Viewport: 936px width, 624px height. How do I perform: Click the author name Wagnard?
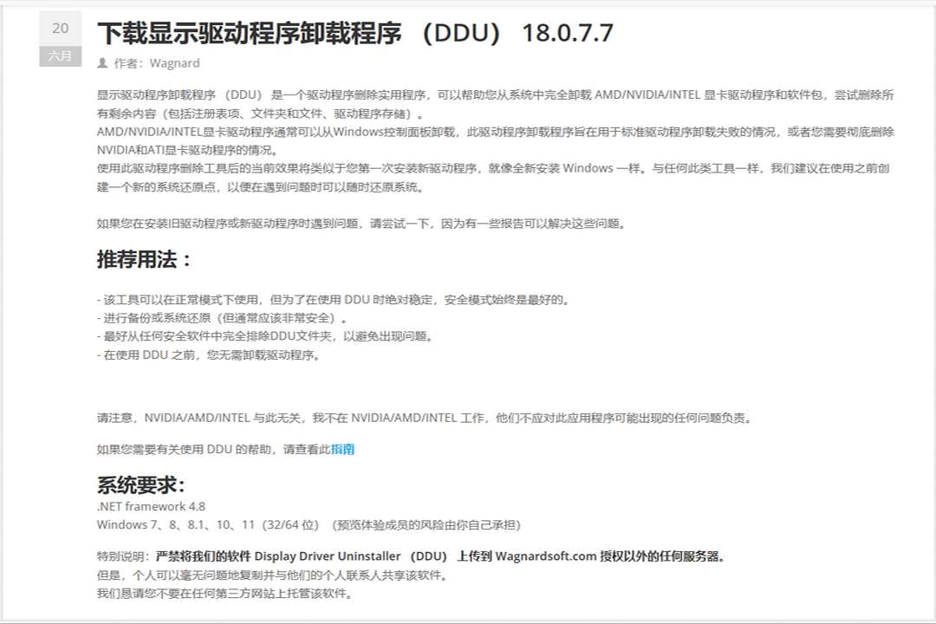pyautogui.click(x=173, y=62)
